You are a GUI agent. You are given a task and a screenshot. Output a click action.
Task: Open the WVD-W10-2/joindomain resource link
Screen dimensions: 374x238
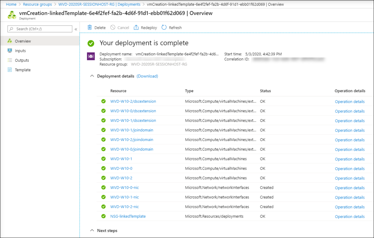point(131,140)
